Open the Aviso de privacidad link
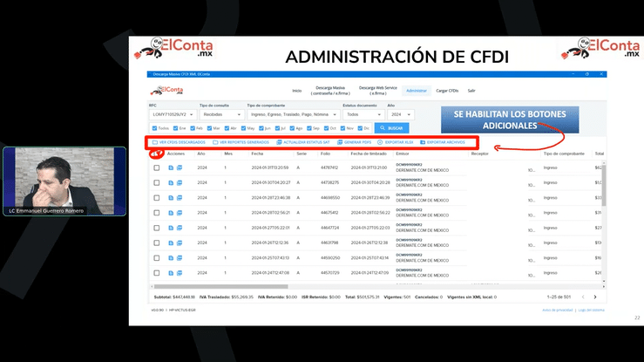This screenshot has height=362, width=644. [x=558, y=311]
